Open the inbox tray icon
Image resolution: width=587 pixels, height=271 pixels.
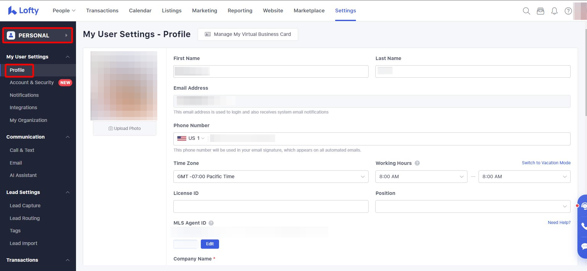[x=540, y=11]
